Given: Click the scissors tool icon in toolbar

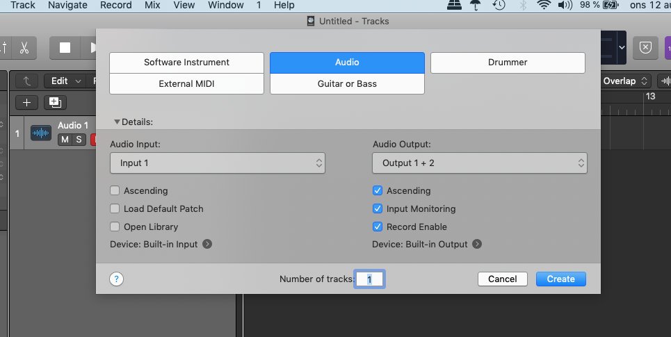Looking at the screenshot, I should point(24,48).
